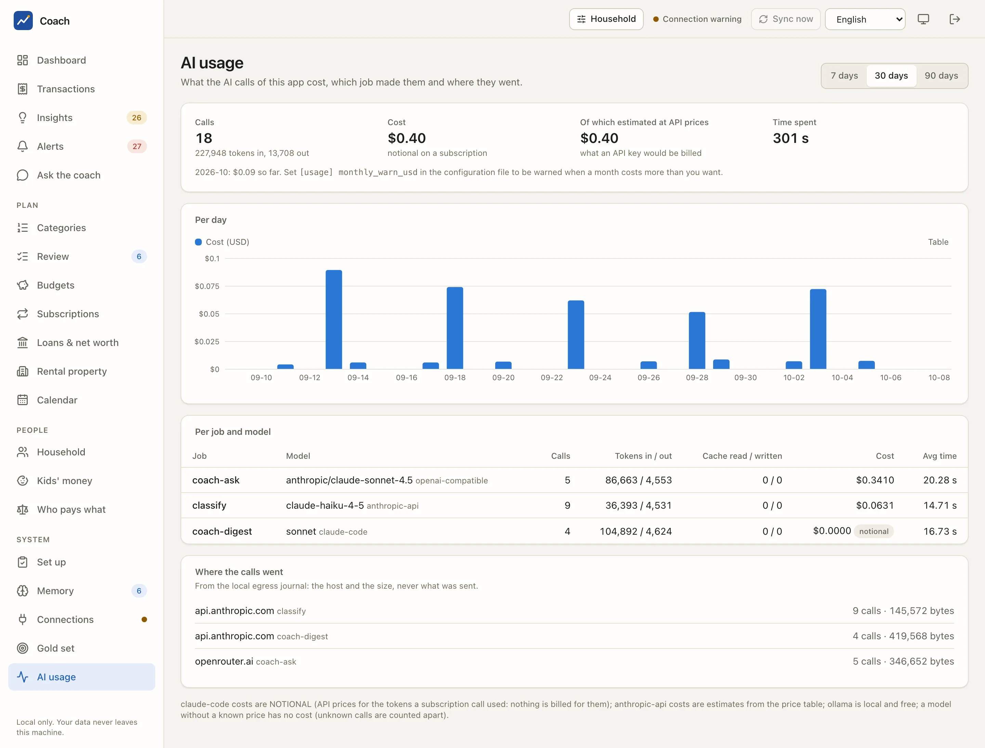985x748 pixels.
Task: Click the tallest chart bar on 09-13
Action: pyautogui.click(x=334, y=319)
